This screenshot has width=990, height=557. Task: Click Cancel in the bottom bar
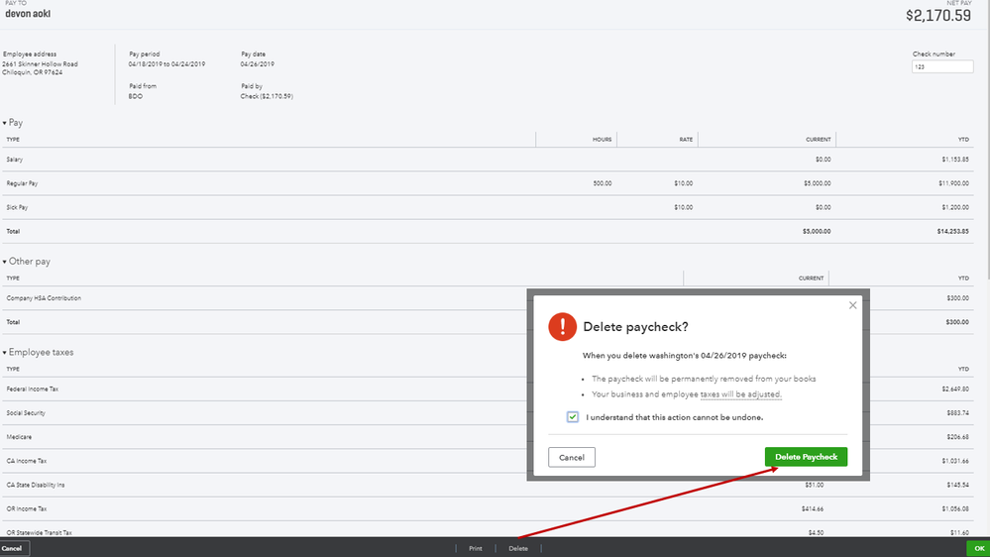(x=13, y=548)
